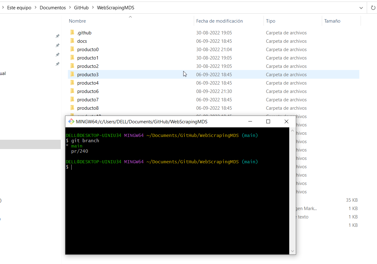
Task: Expand the GitHub breadcrumb chevron
Action: coord(93,7)
